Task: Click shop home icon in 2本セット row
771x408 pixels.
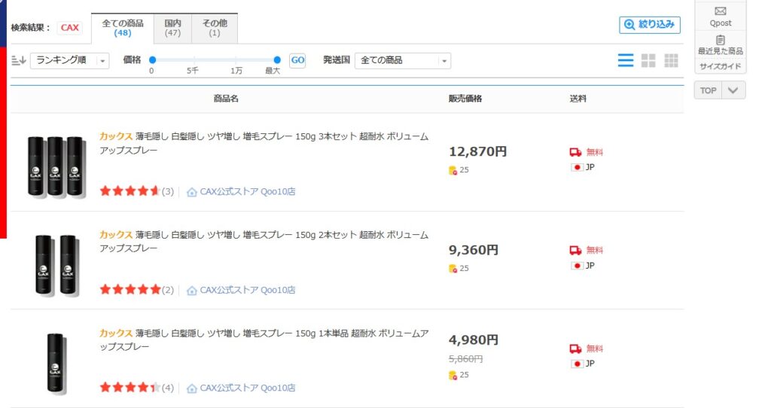Action: [192, 290]
